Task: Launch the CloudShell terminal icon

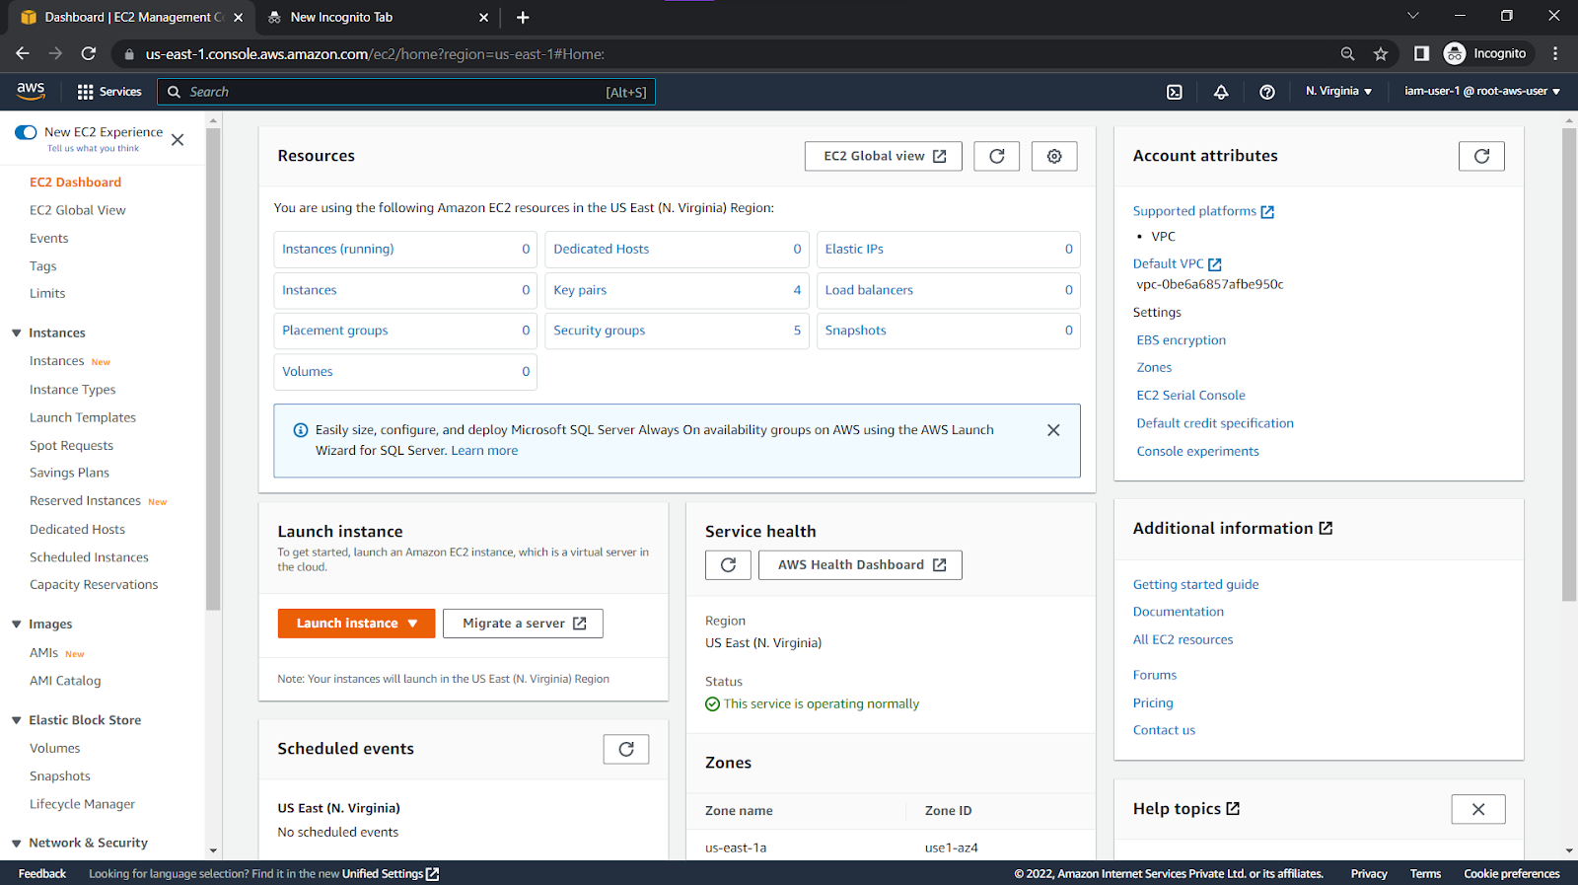Action: (1175, 92)
